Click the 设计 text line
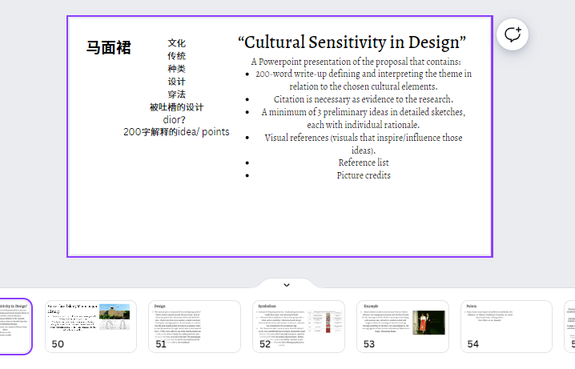 [x=176, y=82]
